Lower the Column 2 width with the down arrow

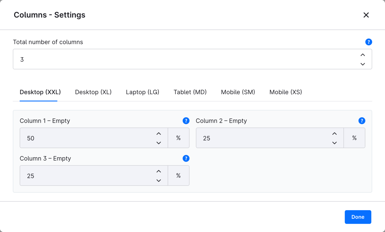334,143
